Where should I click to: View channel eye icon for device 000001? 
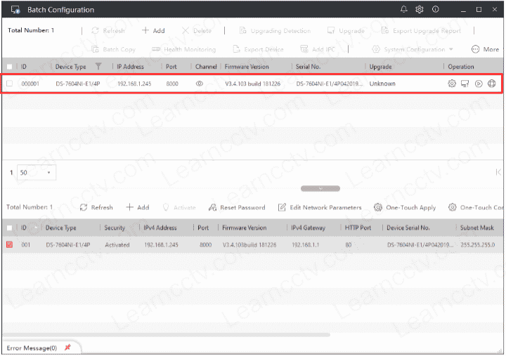[200, 84]
